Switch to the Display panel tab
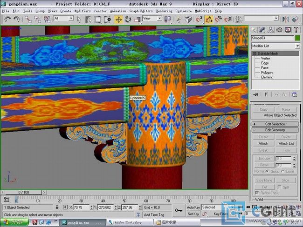 pyautogui.click(x=288, y=30)
